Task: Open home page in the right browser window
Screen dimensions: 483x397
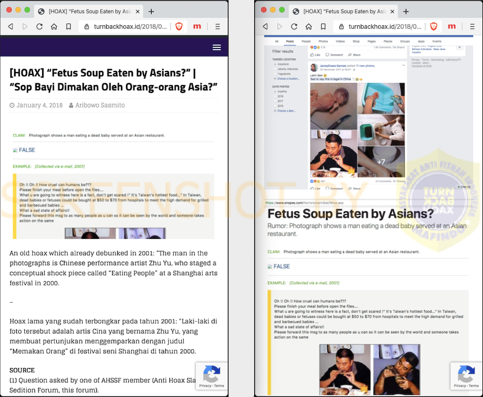Action: pyautogui.click(x=308, y=26)
